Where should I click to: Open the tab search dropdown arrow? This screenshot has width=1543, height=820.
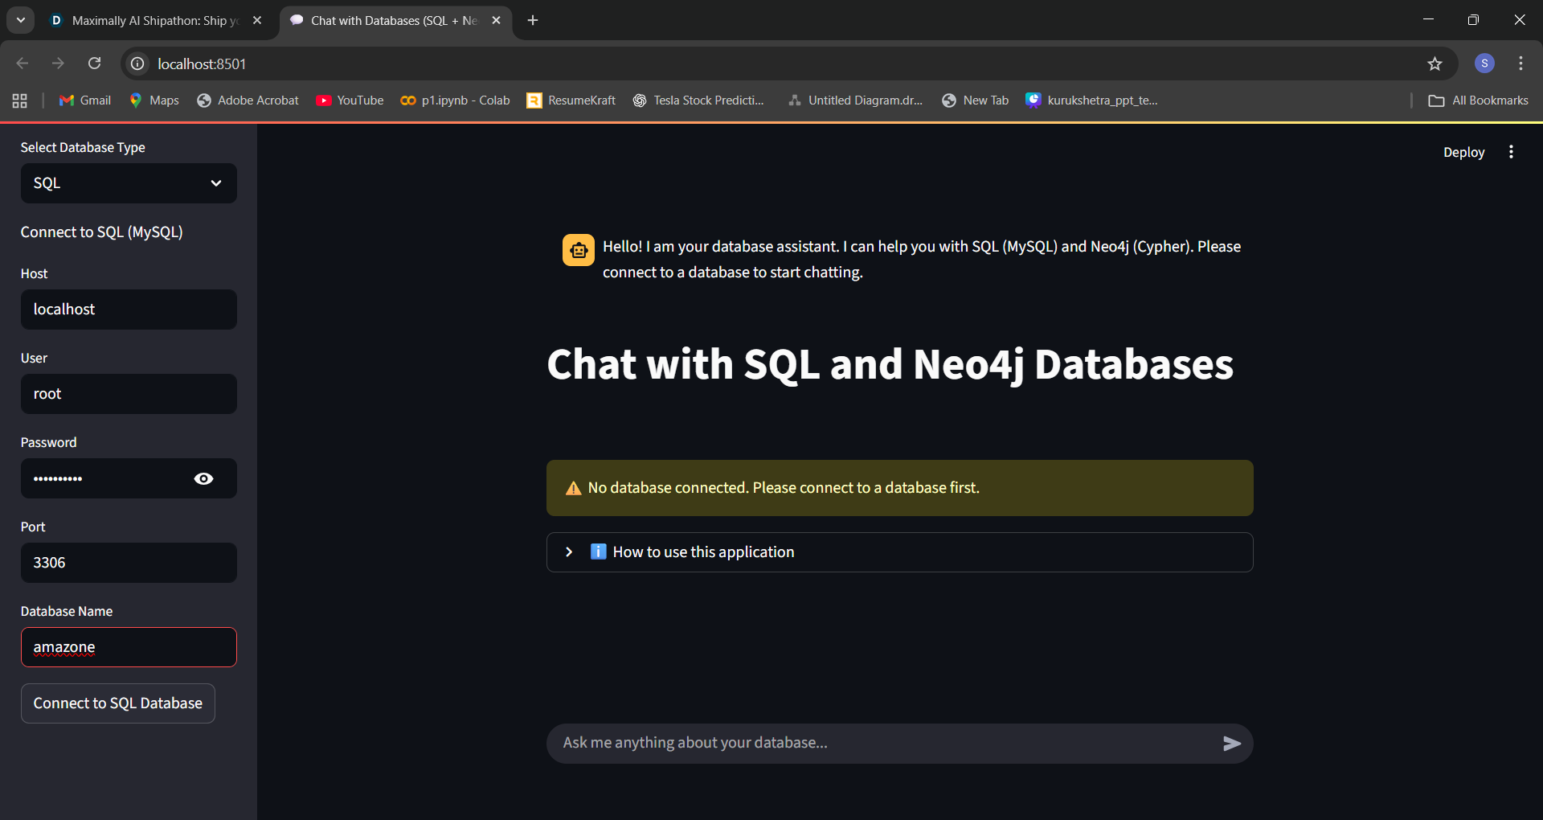coord(21,20)
